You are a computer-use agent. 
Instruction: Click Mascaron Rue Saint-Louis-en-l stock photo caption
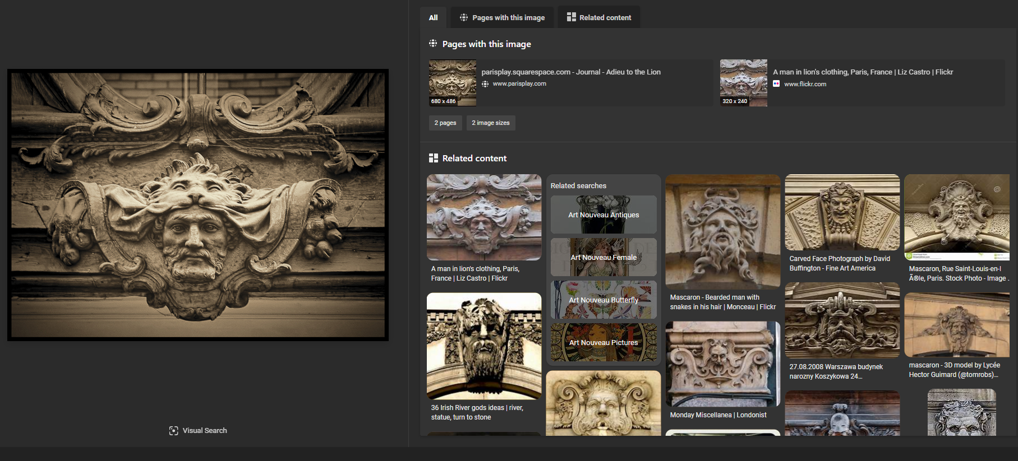tap(958, 273)
